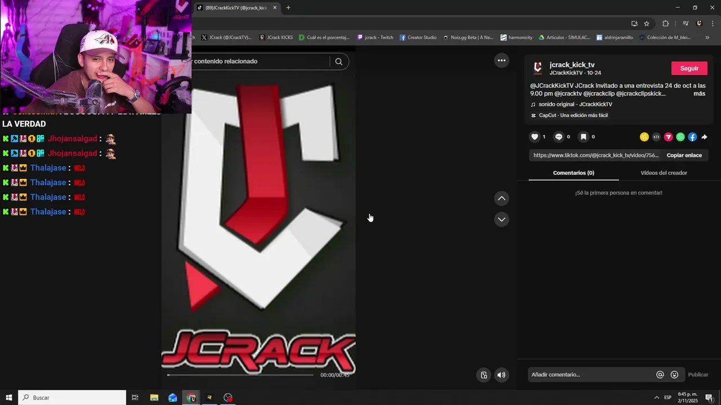Switch to Comentarios (0) tab
Screen dimensions: 721x405
coord(573,173)
